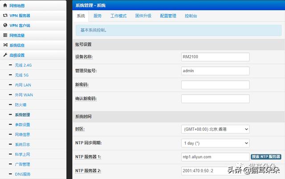Open 网络流量 page
285x179 pixels.
click(17, 36)
